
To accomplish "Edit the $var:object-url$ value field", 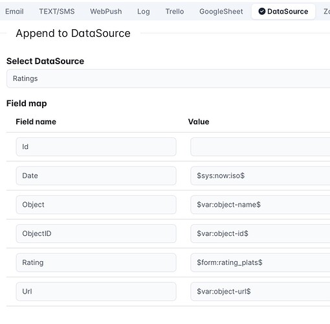I will tap(260, 292).
